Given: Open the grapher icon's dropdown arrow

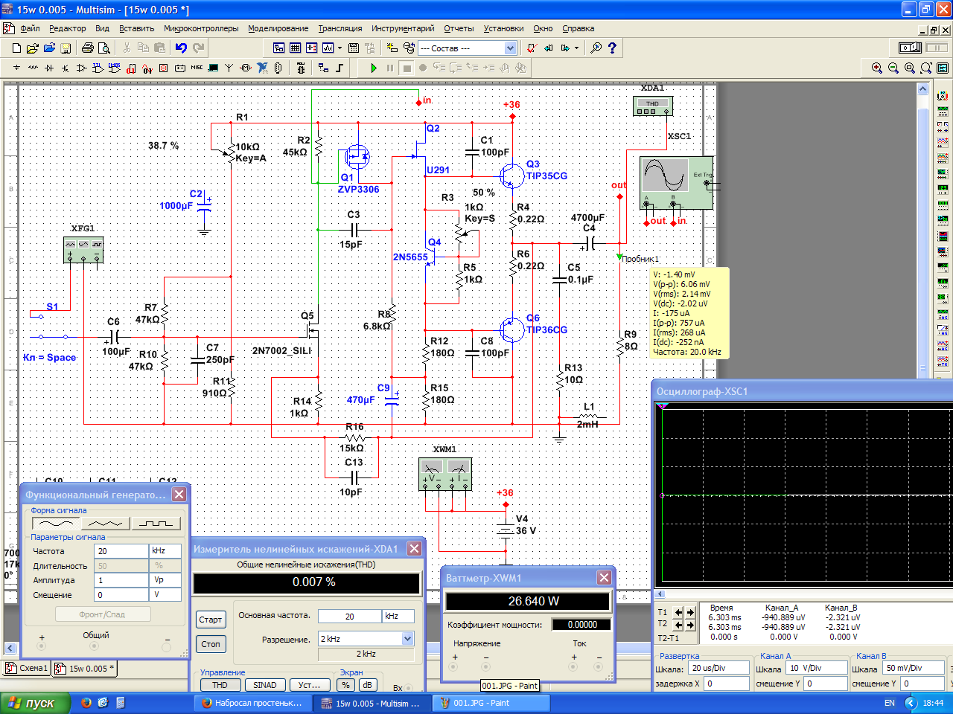Looking at the screenshot, I should 340,48.
